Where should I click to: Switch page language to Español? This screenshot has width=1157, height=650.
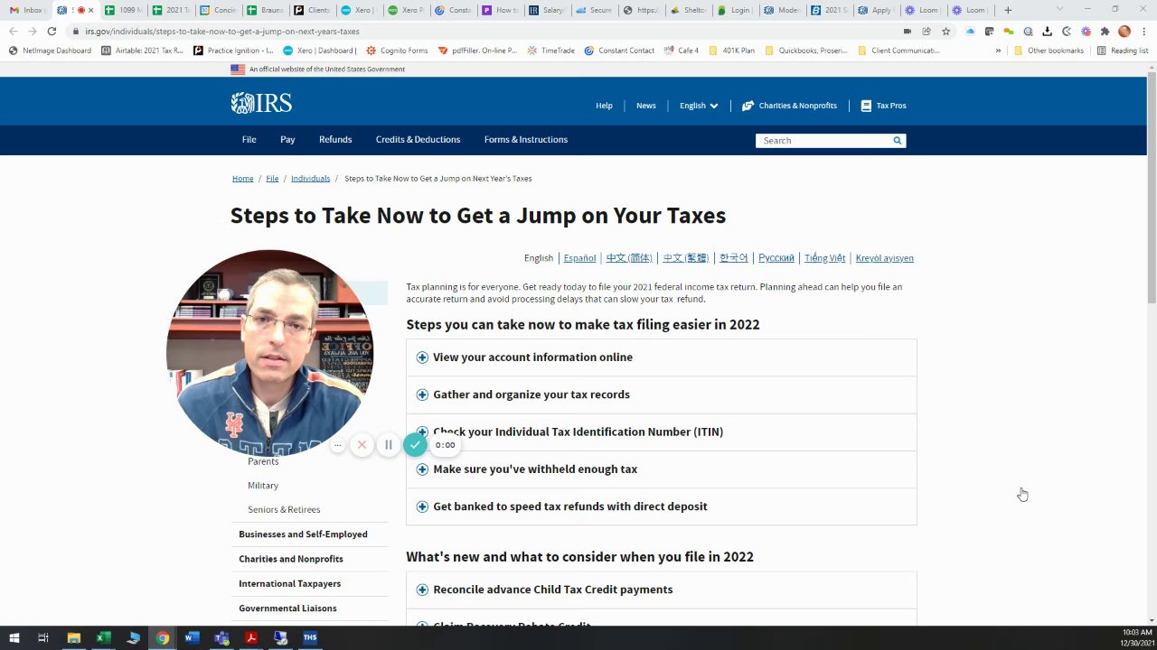tap(579, 258)
